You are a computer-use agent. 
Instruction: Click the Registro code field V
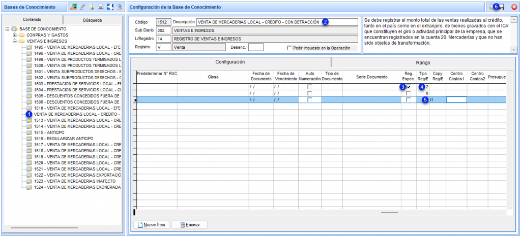[163, 47]
